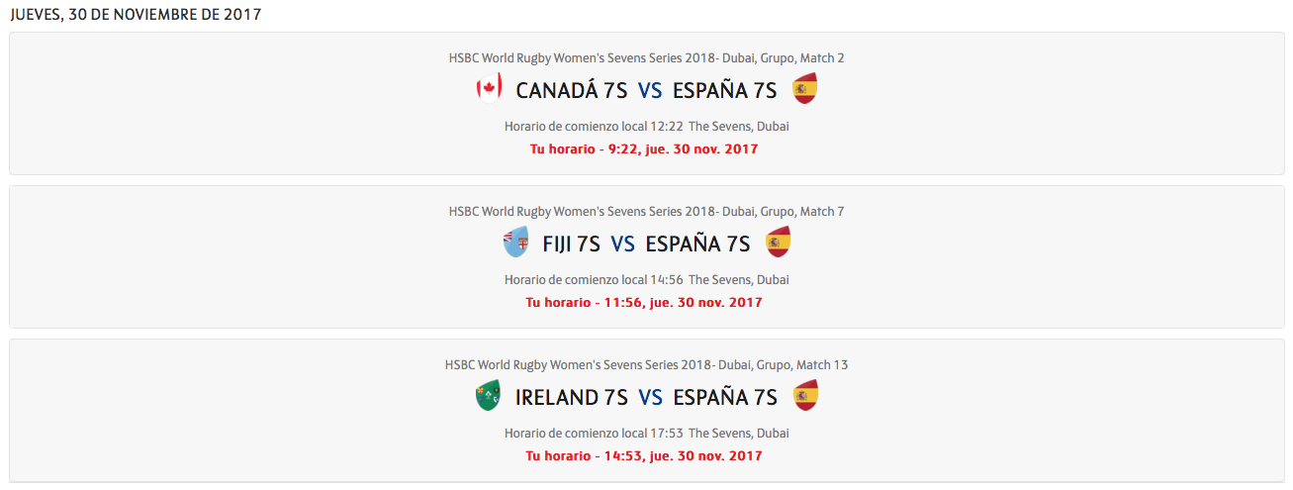Click Spain's shield in the Ireland match
The image size is (1293, 490).
[804, 397]
